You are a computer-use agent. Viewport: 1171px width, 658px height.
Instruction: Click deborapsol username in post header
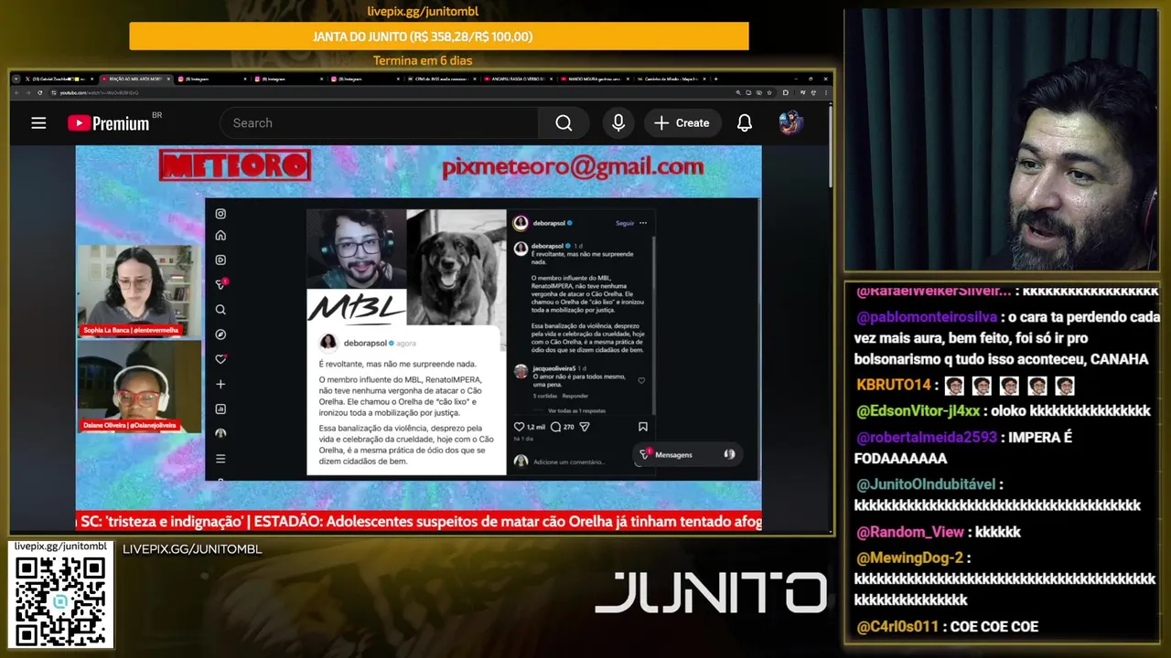tap(549, 223)
